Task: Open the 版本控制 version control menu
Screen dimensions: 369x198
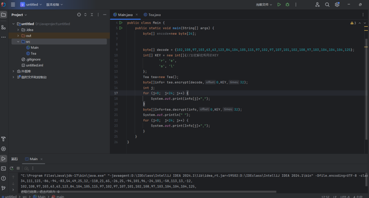Action: 55,4
